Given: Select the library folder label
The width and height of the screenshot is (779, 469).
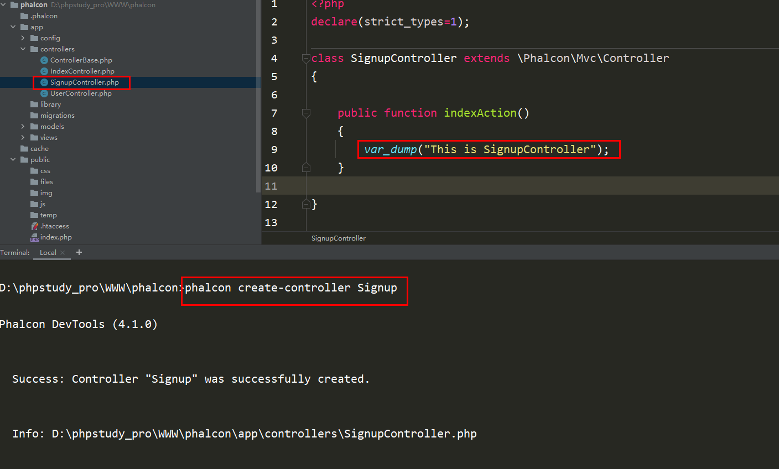Looking at the screenshot, I should [x=50, y=105].
